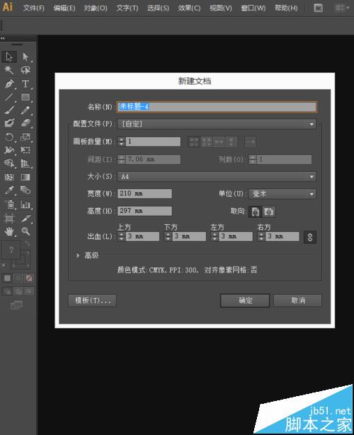Expand the 高级 advanced section
The image size is (354, 435).
(78, 255)
